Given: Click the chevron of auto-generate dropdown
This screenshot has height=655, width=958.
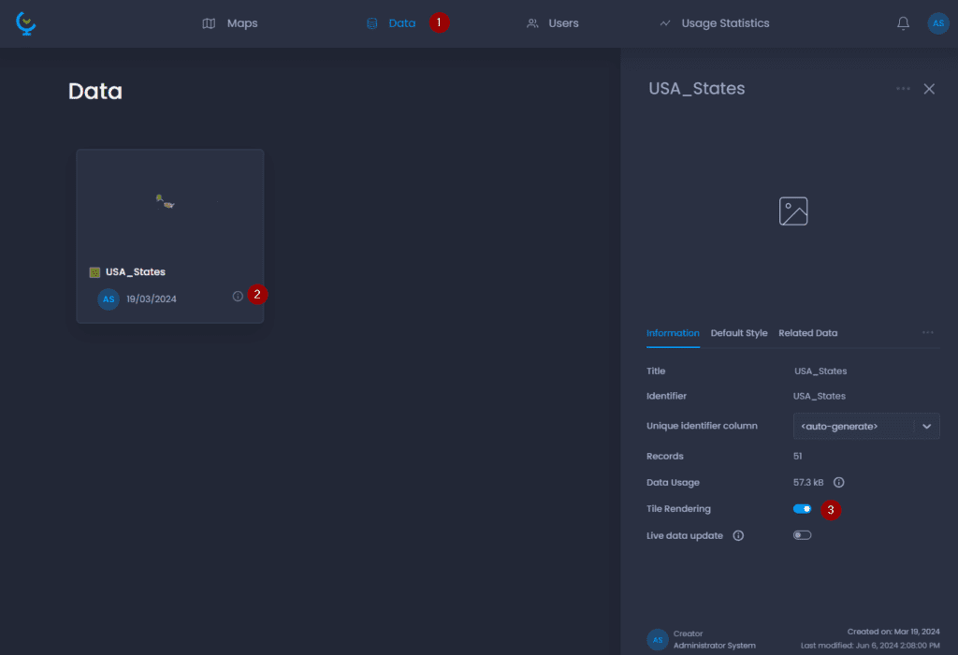Looking at the screenshot, I should click(927, 427).
